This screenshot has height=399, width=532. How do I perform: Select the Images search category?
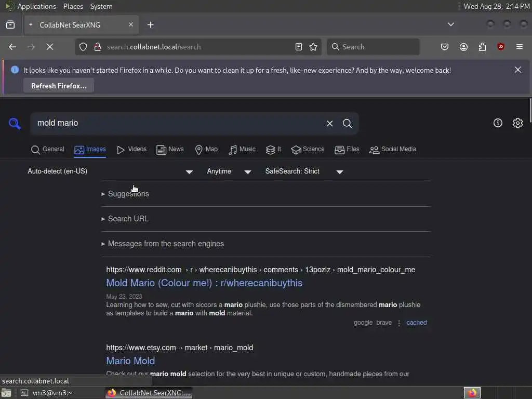click(x=90, y=149)
